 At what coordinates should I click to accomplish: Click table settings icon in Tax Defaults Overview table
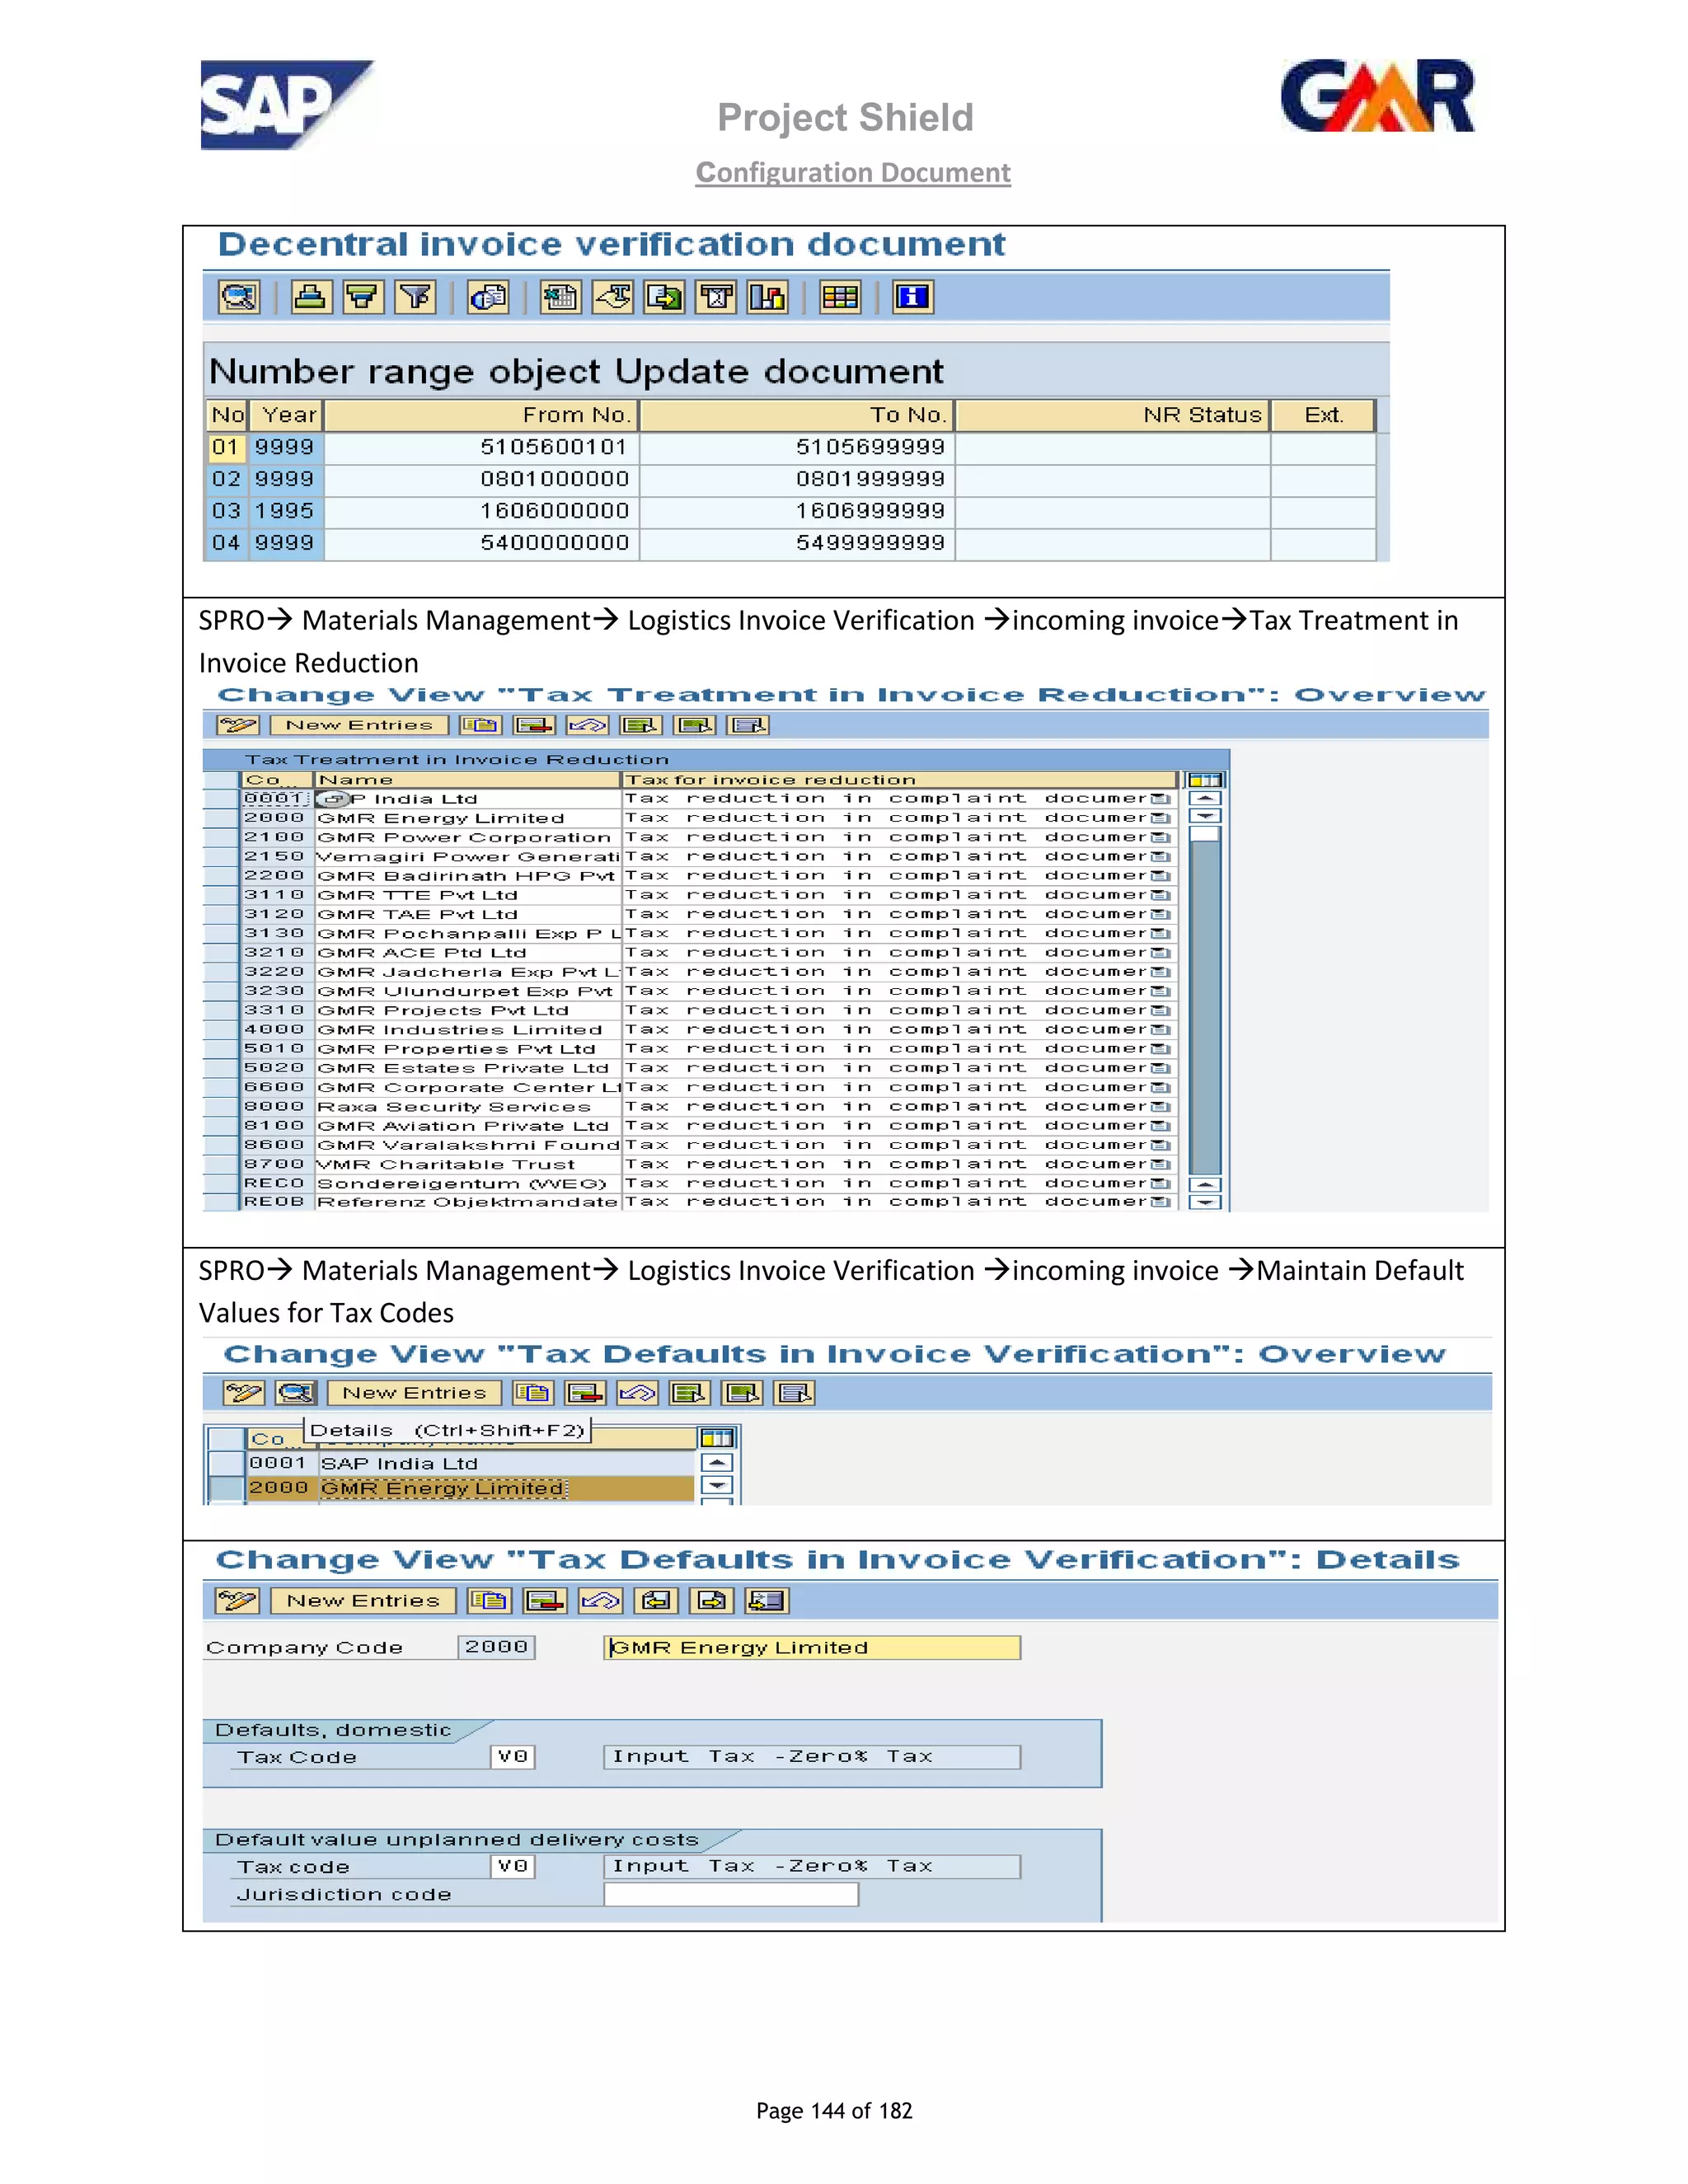coord(718,1438)
